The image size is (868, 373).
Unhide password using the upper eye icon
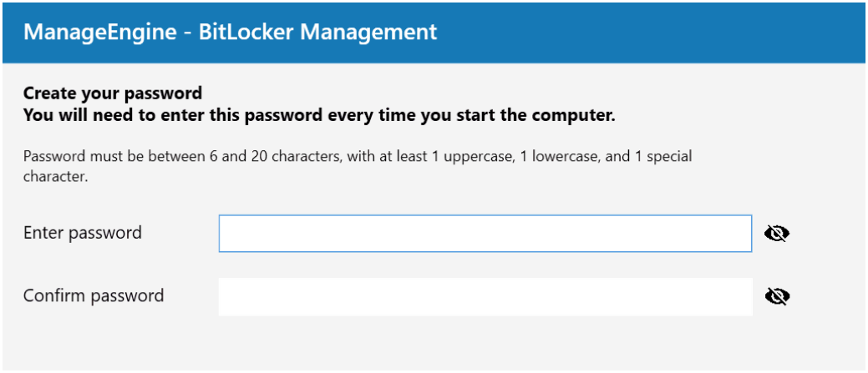(777, 234)
